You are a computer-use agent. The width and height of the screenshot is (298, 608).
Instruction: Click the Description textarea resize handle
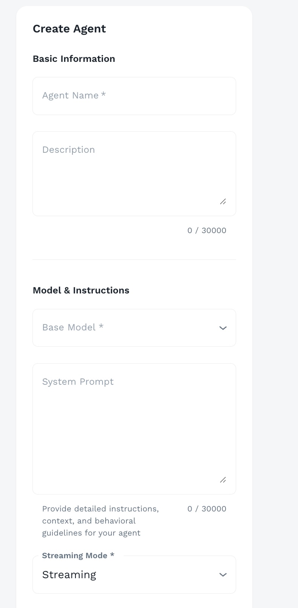(x=223, y=201)
